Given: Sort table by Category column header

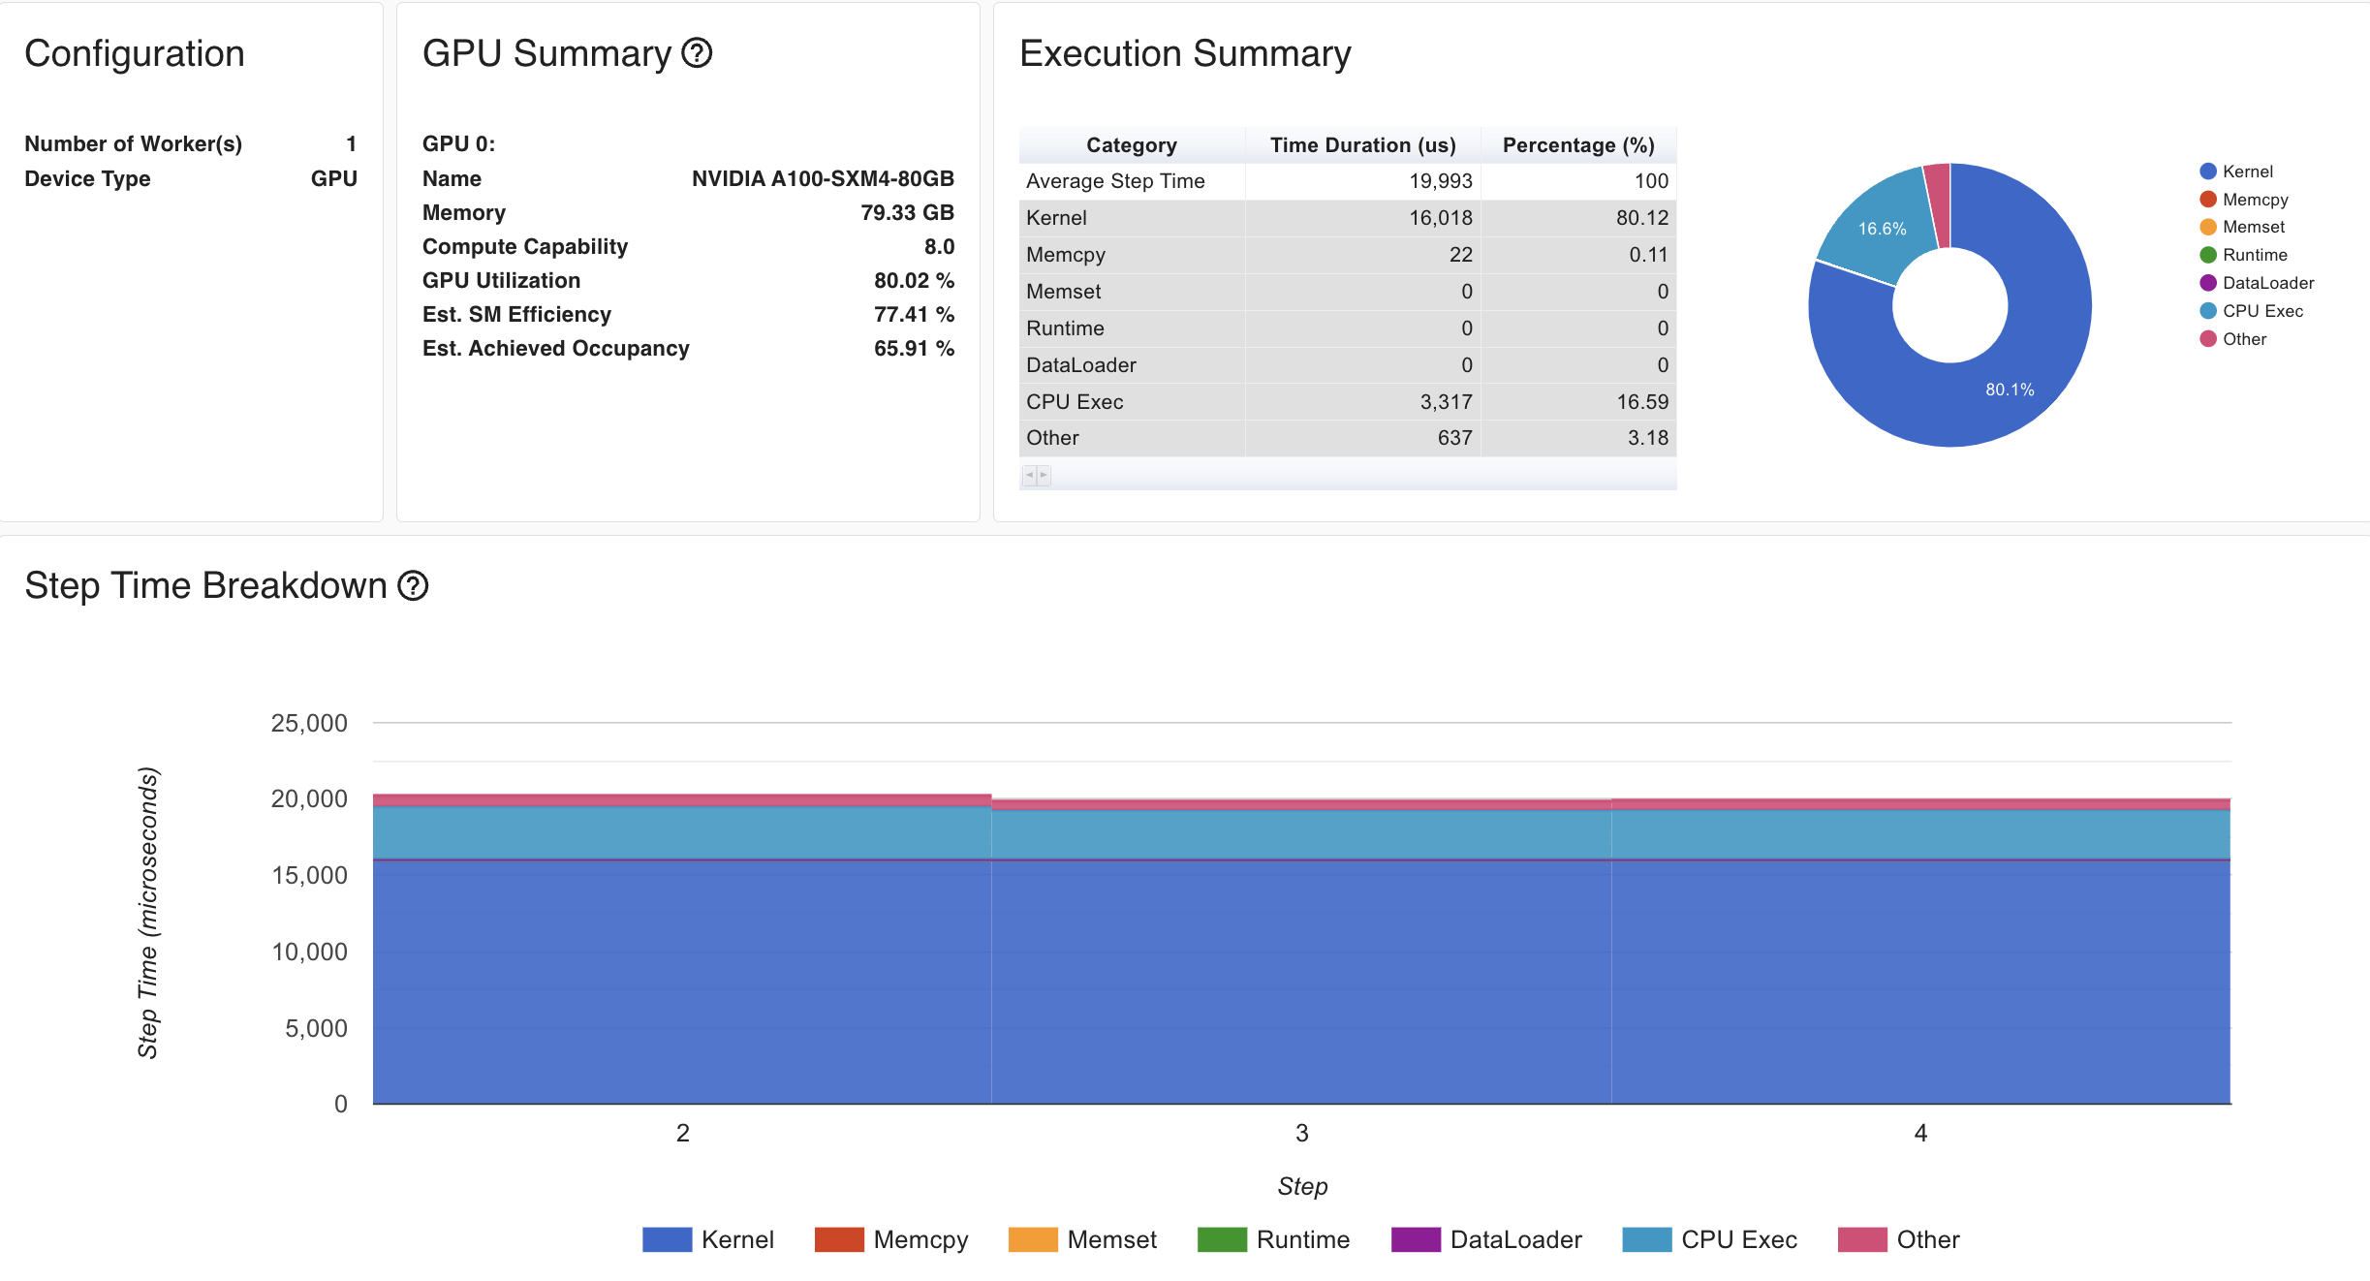Looking at the screenshot, I should click(x=1132, y=145).
